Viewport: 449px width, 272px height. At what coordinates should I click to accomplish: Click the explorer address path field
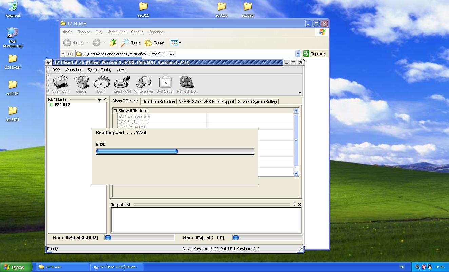[x=185, y=54]
